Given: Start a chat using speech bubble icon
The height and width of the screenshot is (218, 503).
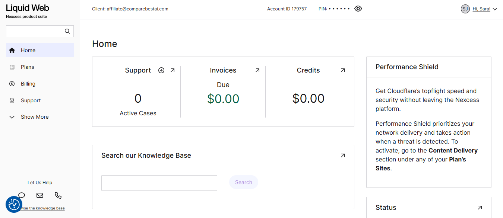Looking at the screenshot, I should click(22, 195).
